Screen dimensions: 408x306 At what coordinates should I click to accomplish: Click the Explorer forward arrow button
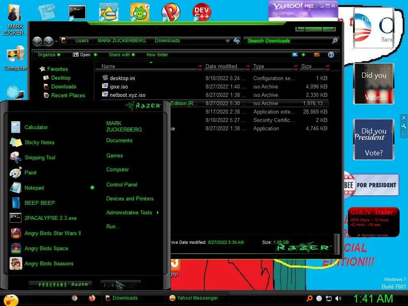click(48, 41)
